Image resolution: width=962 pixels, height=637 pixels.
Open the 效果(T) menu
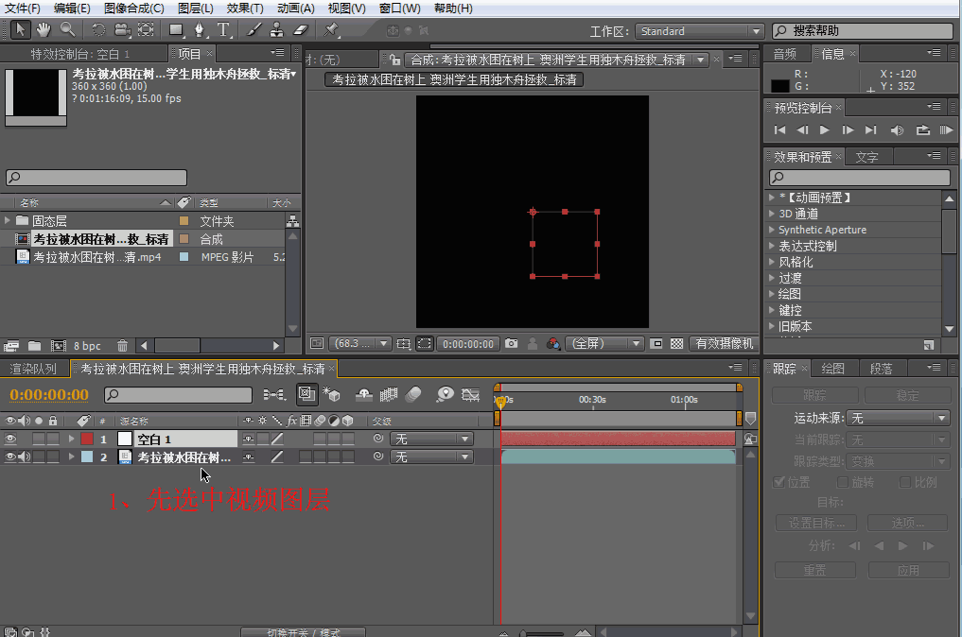245,9
